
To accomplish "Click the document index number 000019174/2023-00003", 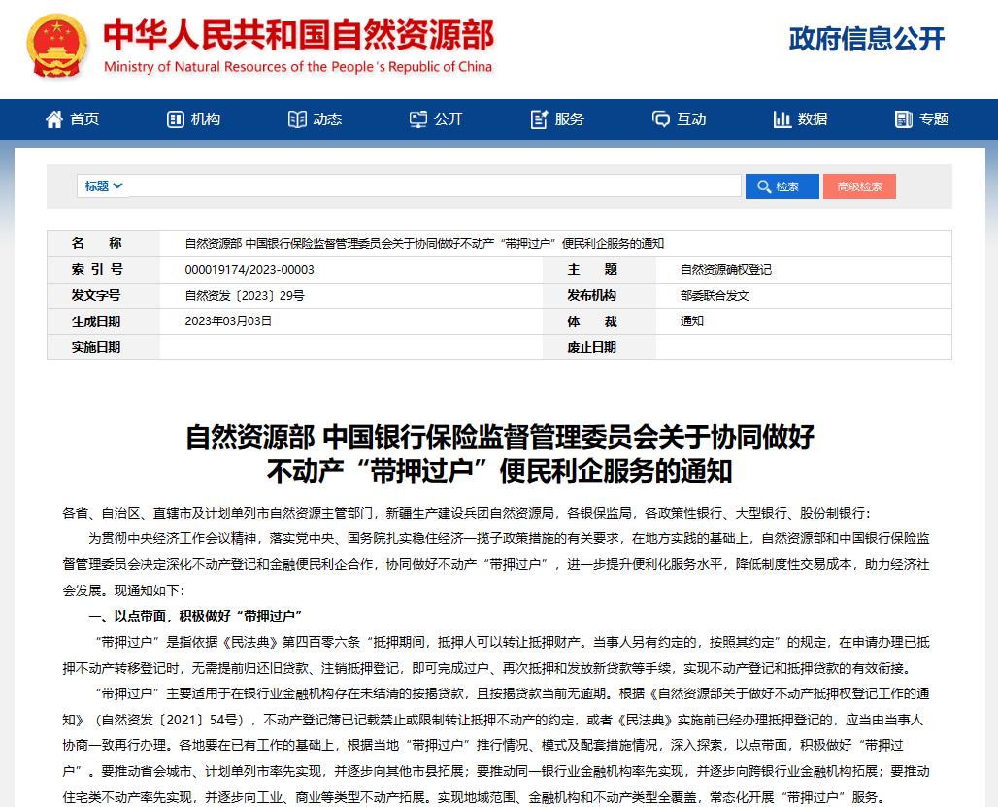I will click(249, 270).
